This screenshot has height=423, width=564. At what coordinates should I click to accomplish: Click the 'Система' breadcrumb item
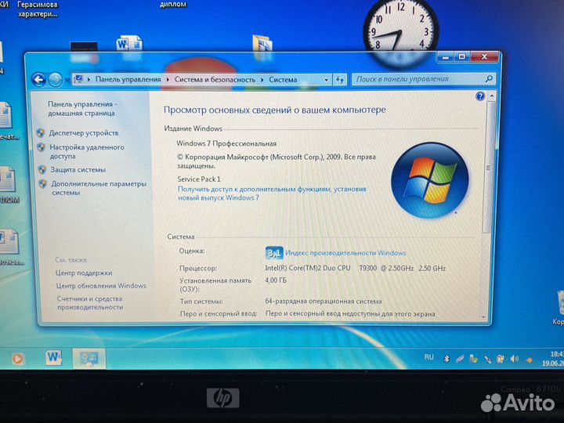pos(283,79)
